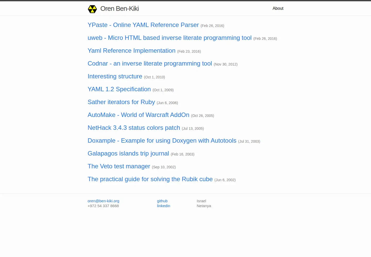Image resolution: width=371 pixels, height=257 pixels.
Task: Open The Veto test manager post
Action: (119, 166)
